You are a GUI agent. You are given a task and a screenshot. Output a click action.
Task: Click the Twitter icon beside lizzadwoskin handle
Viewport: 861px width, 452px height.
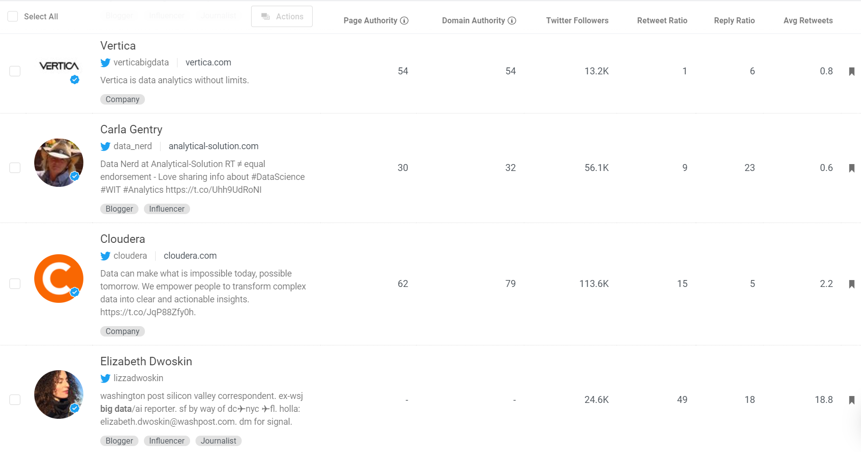pyautogui.click(x=105, y=378)
